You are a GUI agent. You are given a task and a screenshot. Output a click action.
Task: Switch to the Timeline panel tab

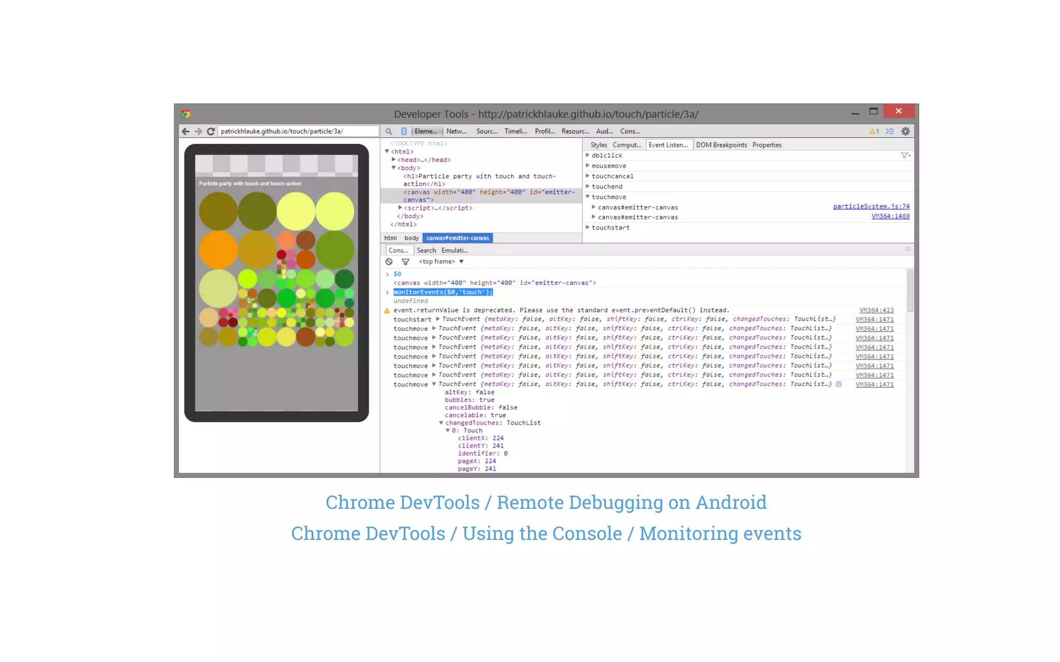pos(516,131)
